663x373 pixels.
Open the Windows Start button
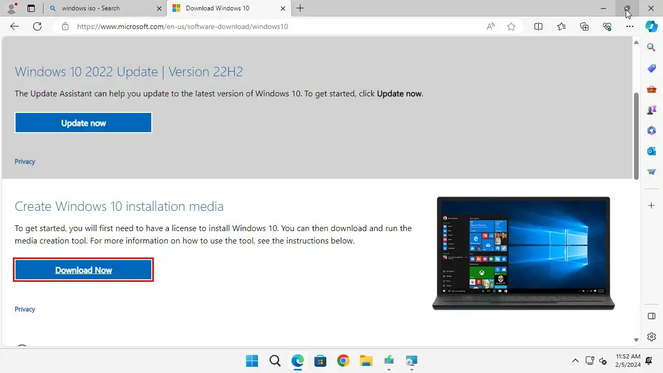[x=252, y=361]
